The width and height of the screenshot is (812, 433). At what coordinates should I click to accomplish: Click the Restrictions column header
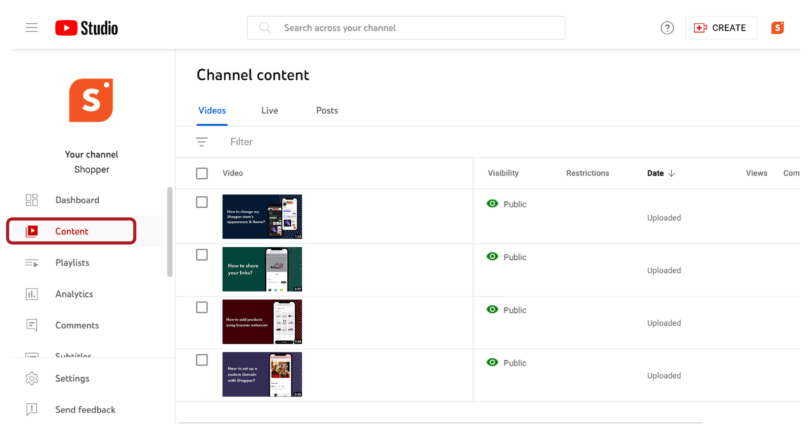pos(587,173)
